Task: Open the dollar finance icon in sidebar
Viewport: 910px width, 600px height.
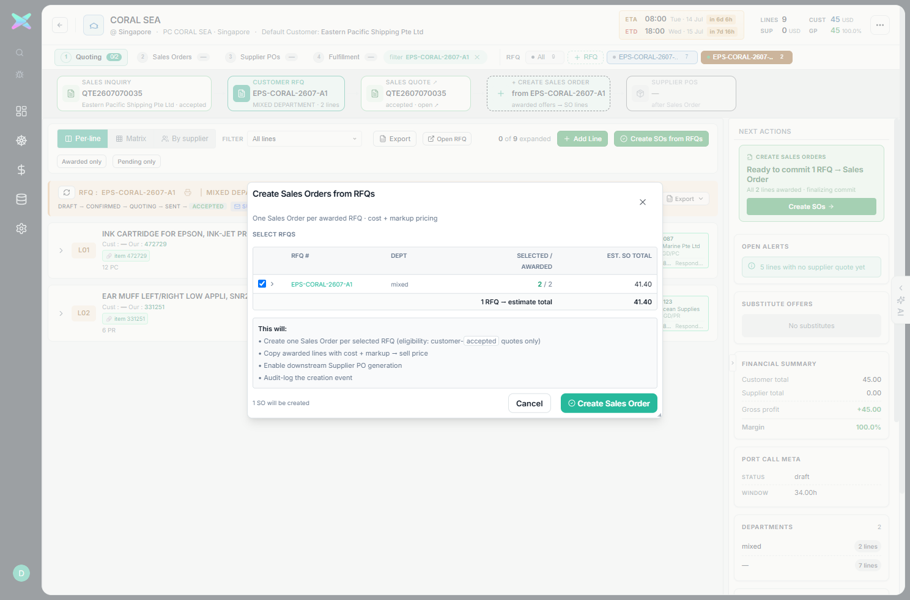Action: [21, 170]
